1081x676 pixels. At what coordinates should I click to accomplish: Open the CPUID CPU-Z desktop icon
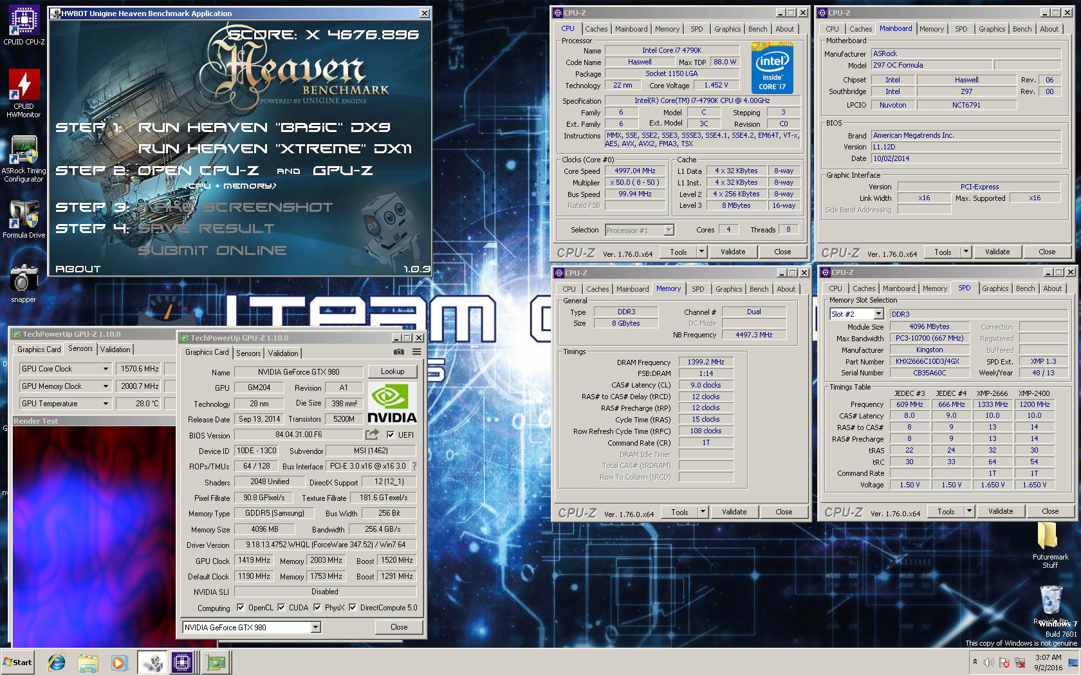coord(24,26)
